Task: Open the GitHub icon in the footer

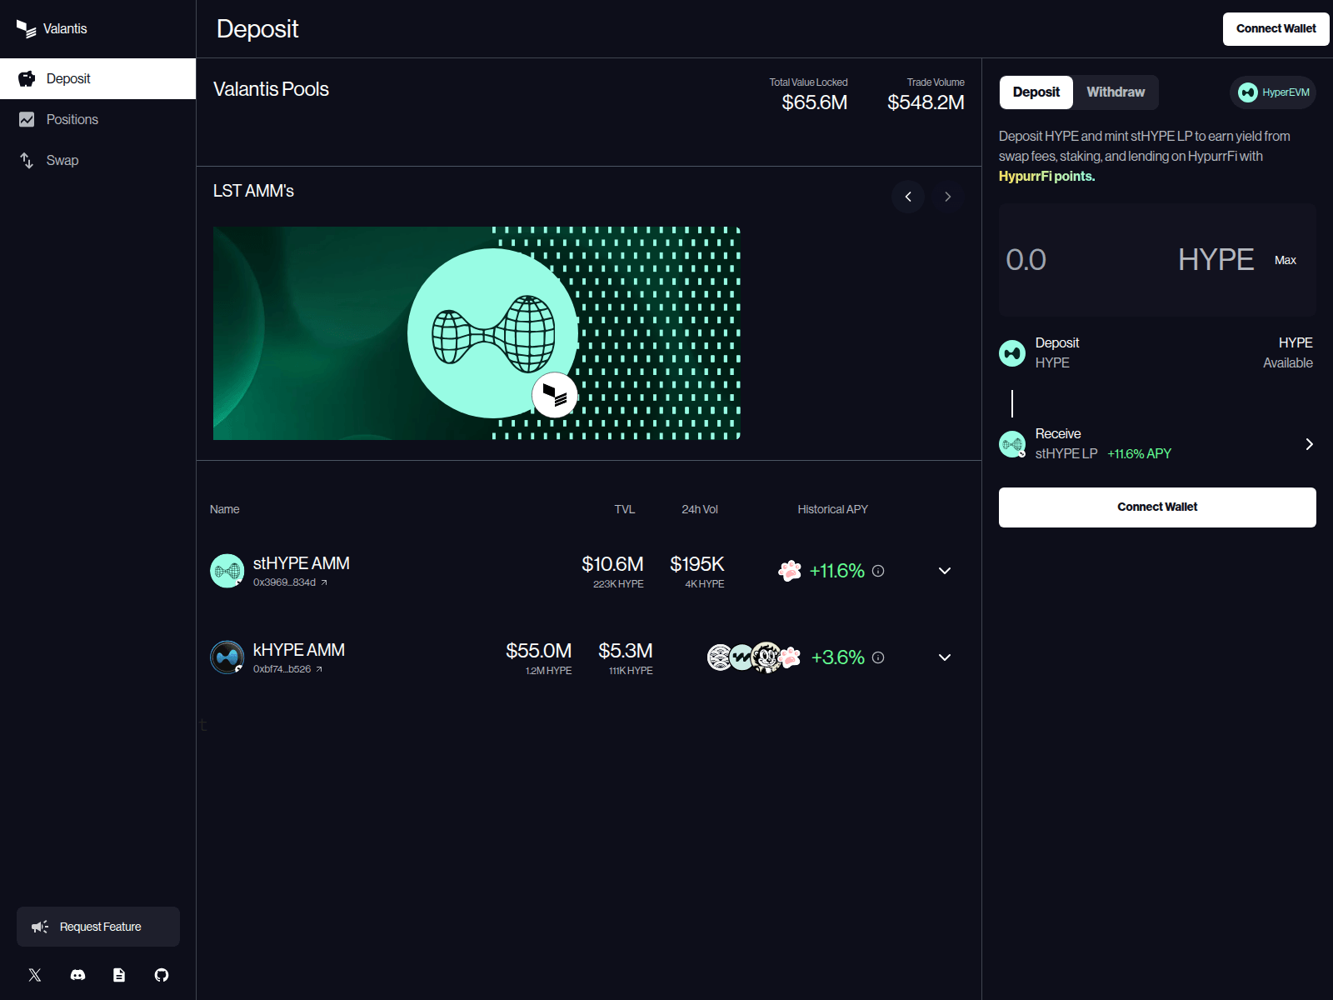Action: point(162,974)
